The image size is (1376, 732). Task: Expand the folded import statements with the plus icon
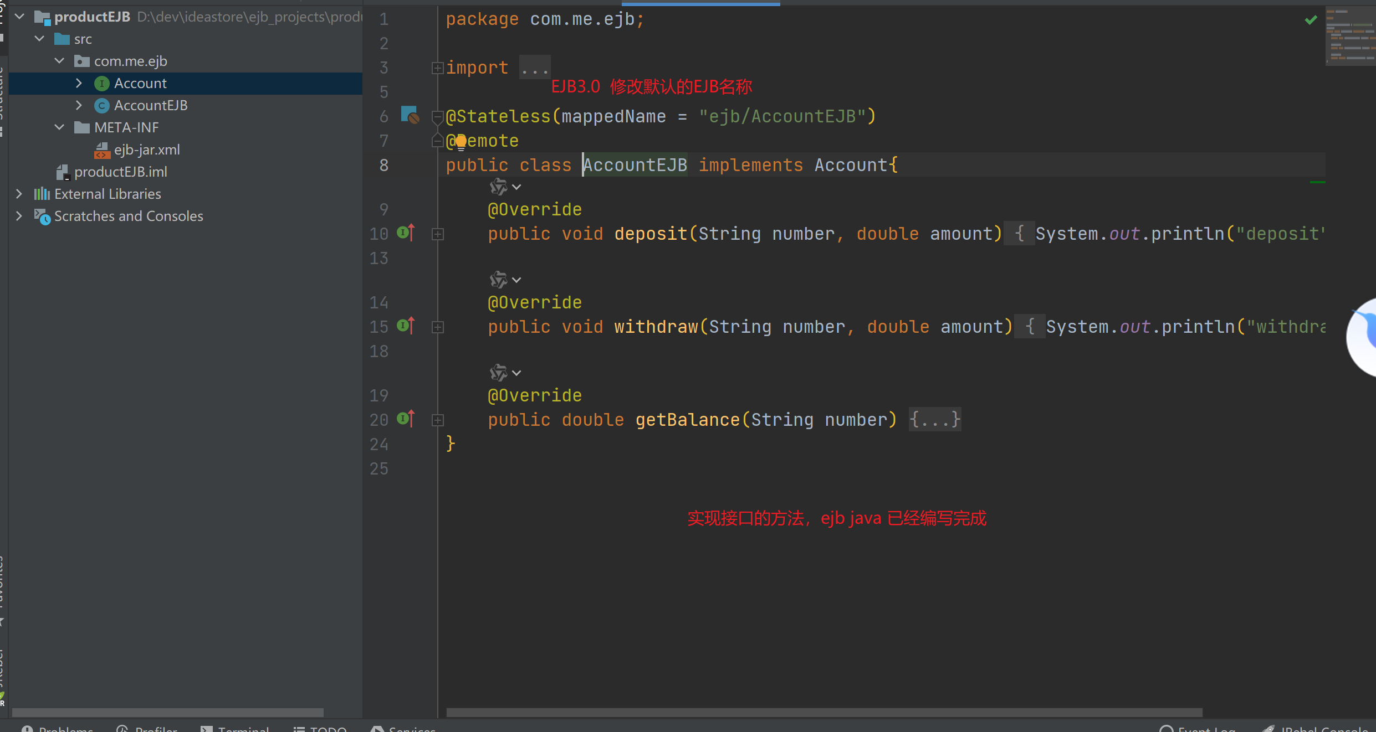437,68
